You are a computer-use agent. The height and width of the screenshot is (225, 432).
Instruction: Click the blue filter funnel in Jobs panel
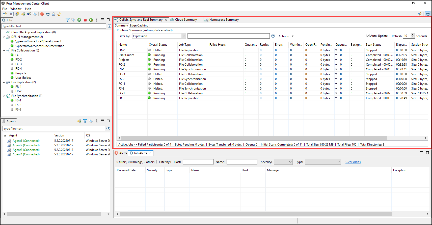point(67,20)
